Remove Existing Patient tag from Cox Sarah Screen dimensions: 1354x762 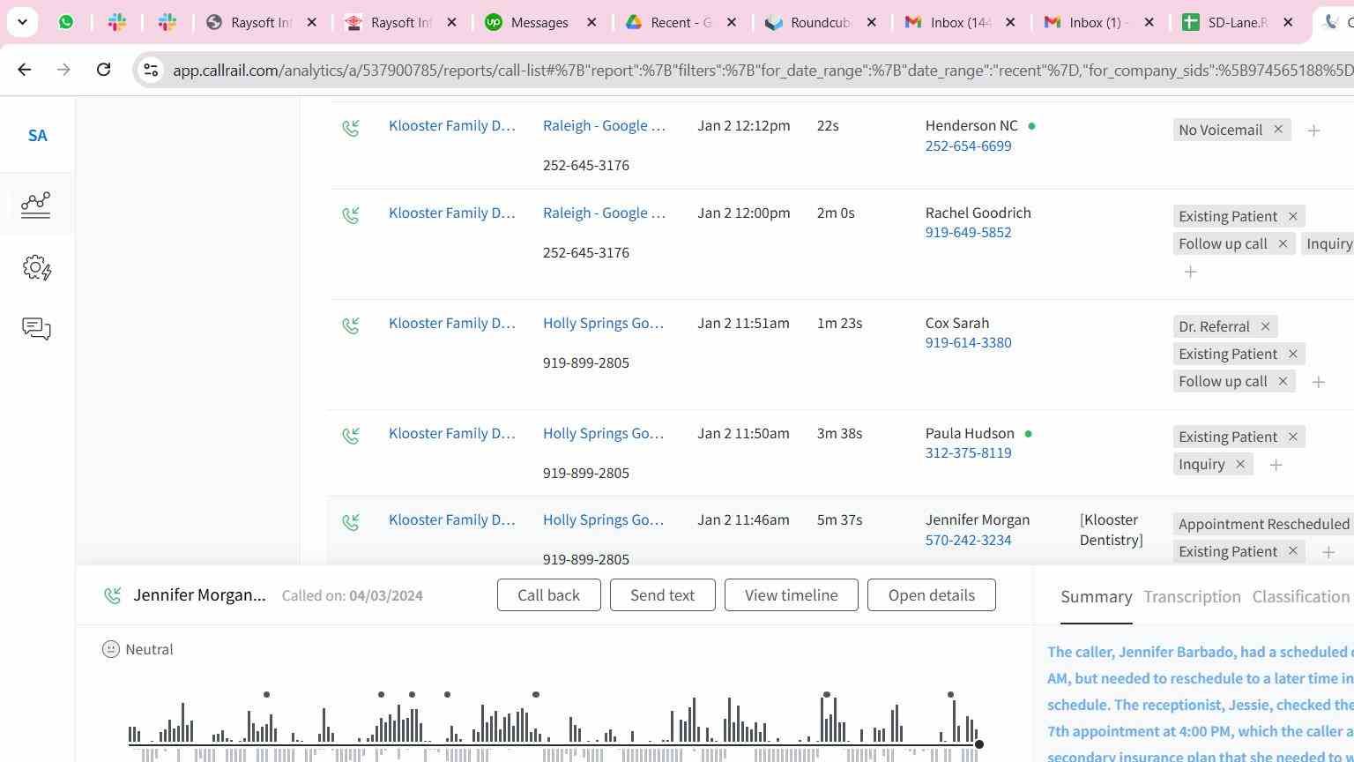1292,354
